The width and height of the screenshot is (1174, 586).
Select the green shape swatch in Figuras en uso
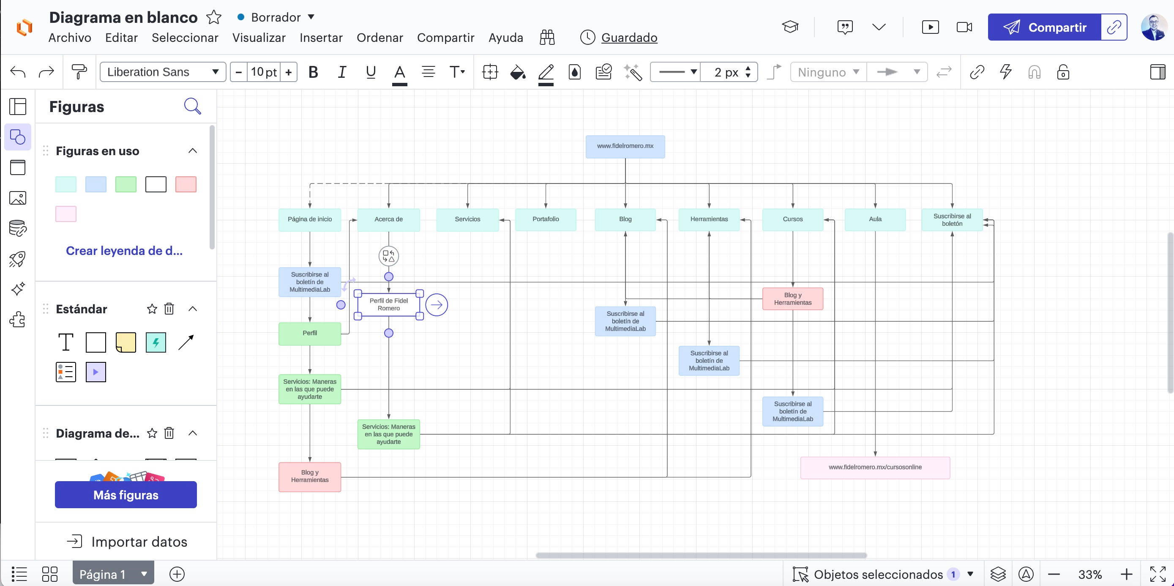(x=126, y=184)
